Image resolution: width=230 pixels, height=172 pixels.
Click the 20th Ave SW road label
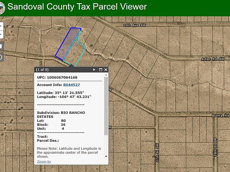[135, 25]
